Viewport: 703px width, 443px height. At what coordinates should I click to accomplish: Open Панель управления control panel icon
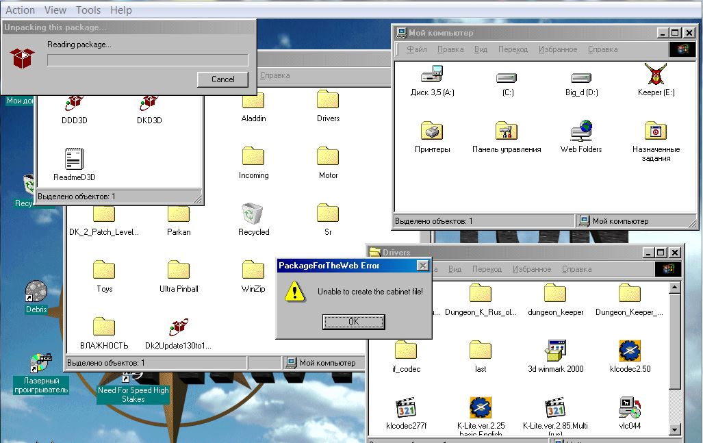pyautogui.click(x=506, y=131)
